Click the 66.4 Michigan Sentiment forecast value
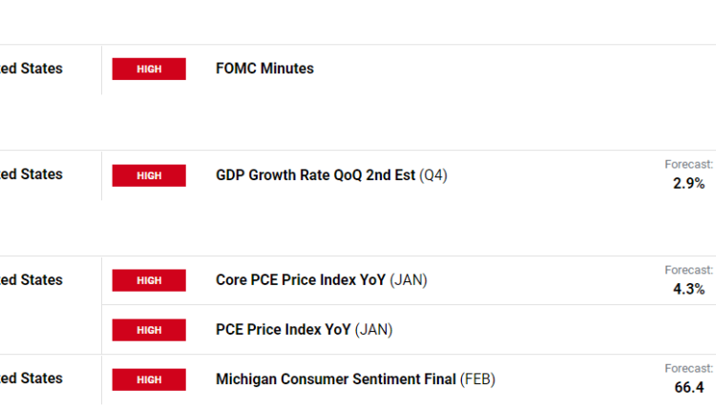Screen dimensions: 716x410 688,387
